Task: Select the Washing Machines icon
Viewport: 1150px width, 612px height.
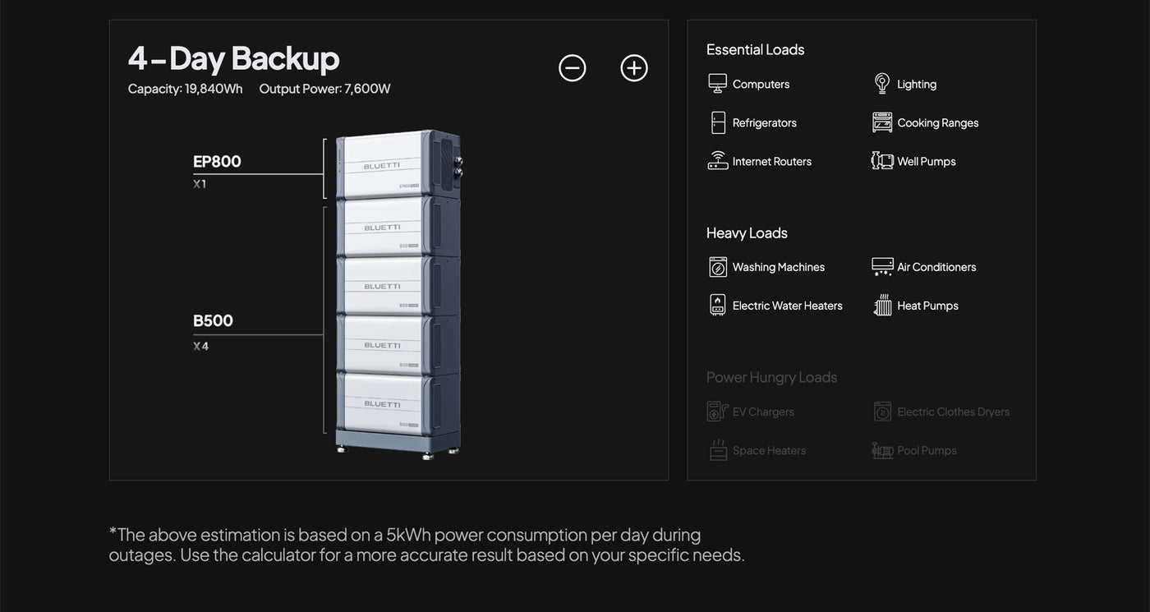Action: [718, 267]
